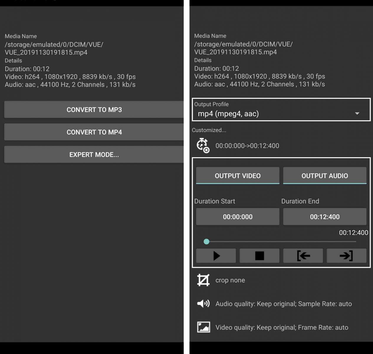Switch to the OUTPUT AUDIO tab
373x354 pixels.
pyautogui.click(x=324, y=176)
